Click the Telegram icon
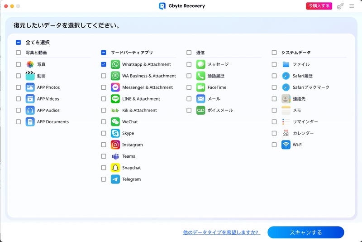The height and width of the screenshot is (242, 362). pos(115,179)
